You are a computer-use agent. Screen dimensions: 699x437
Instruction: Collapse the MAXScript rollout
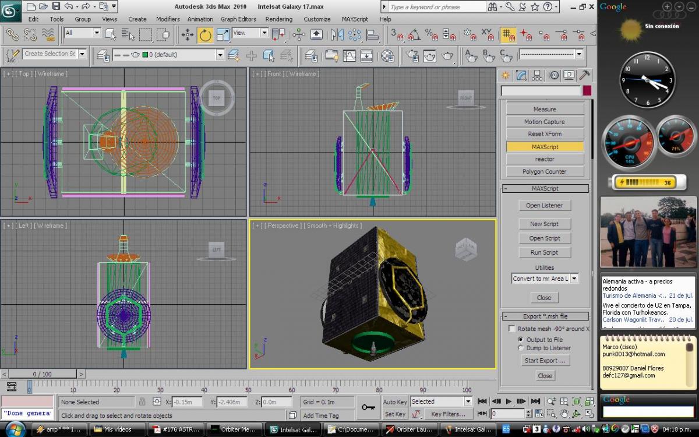tap(545, 189)
